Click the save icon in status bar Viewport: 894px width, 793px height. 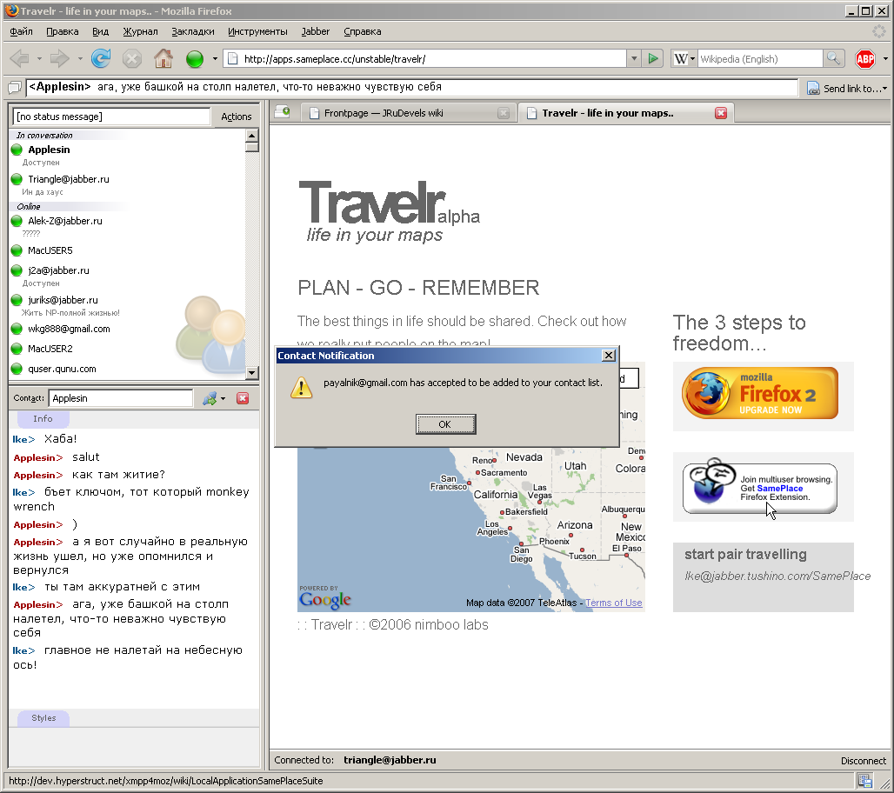point(864,782)
